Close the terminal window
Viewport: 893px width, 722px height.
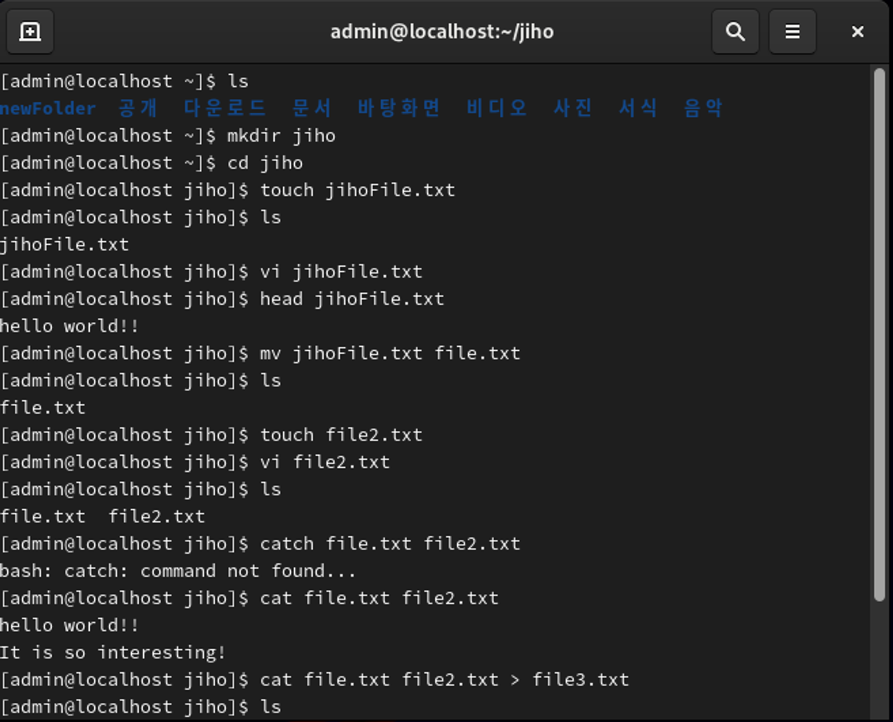click(857, 32)
